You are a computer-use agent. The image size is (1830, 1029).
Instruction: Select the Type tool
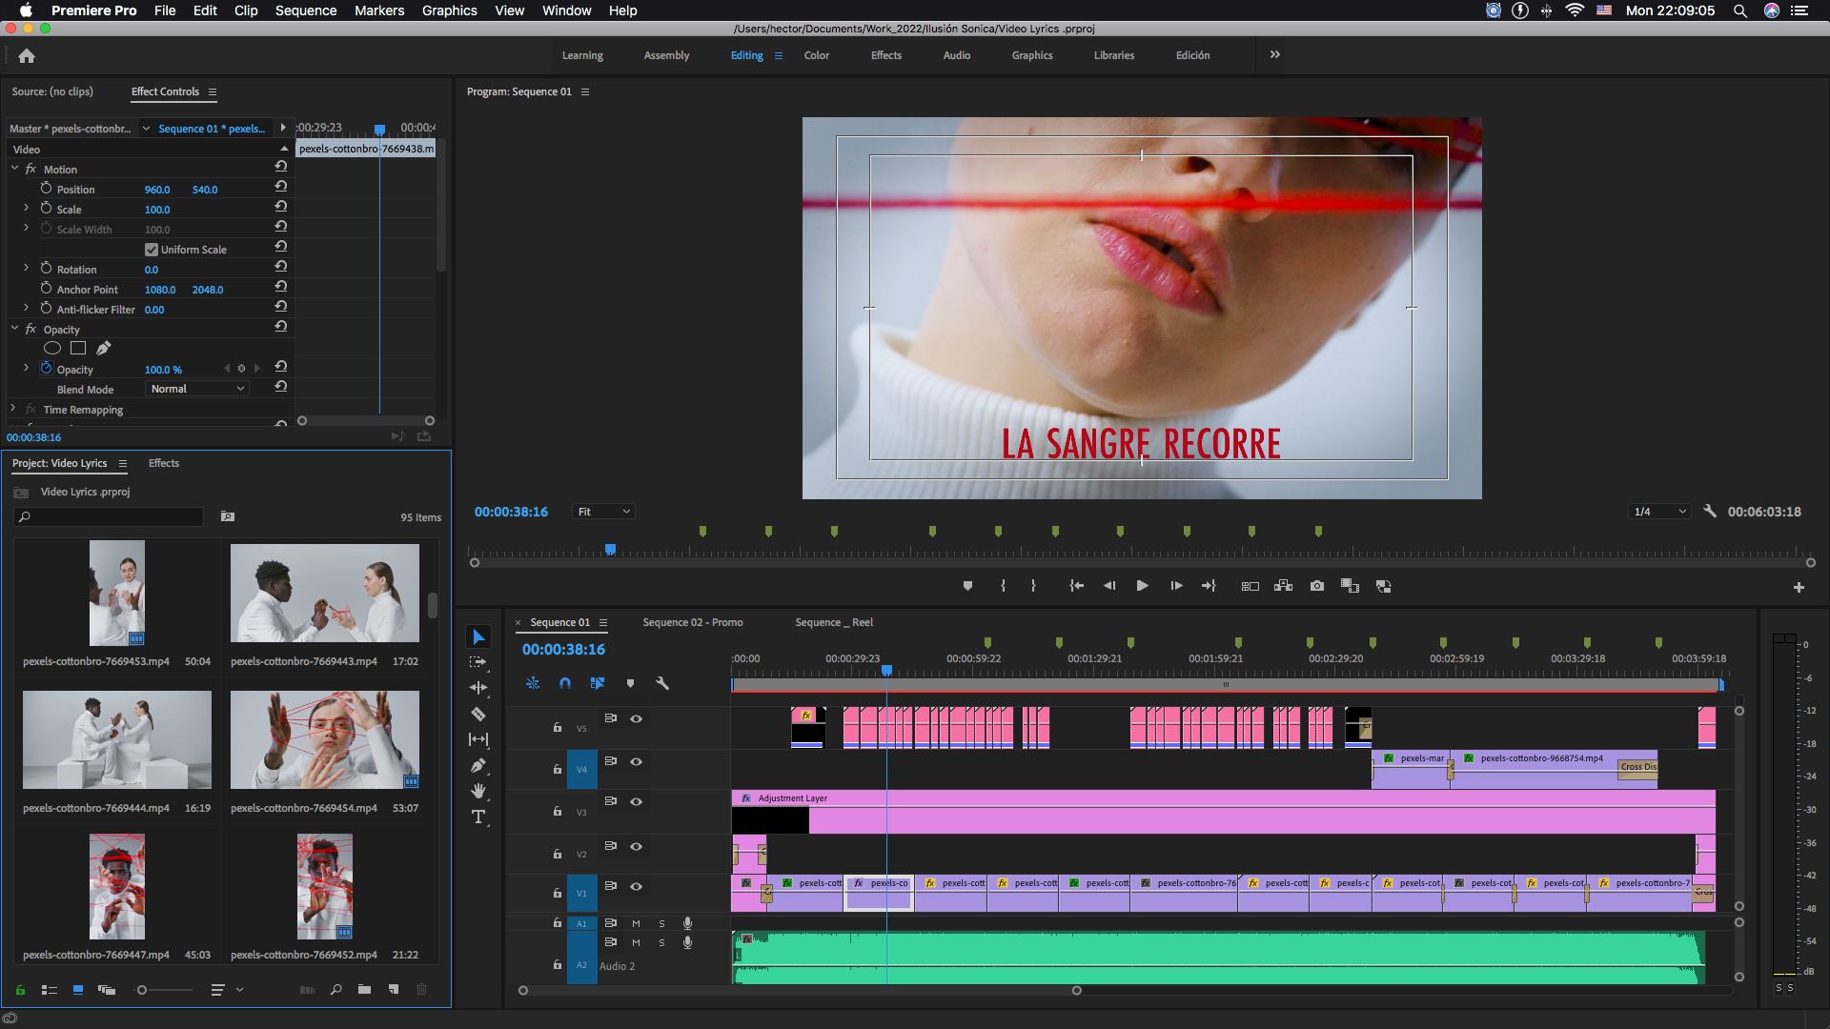coord(478,817)
